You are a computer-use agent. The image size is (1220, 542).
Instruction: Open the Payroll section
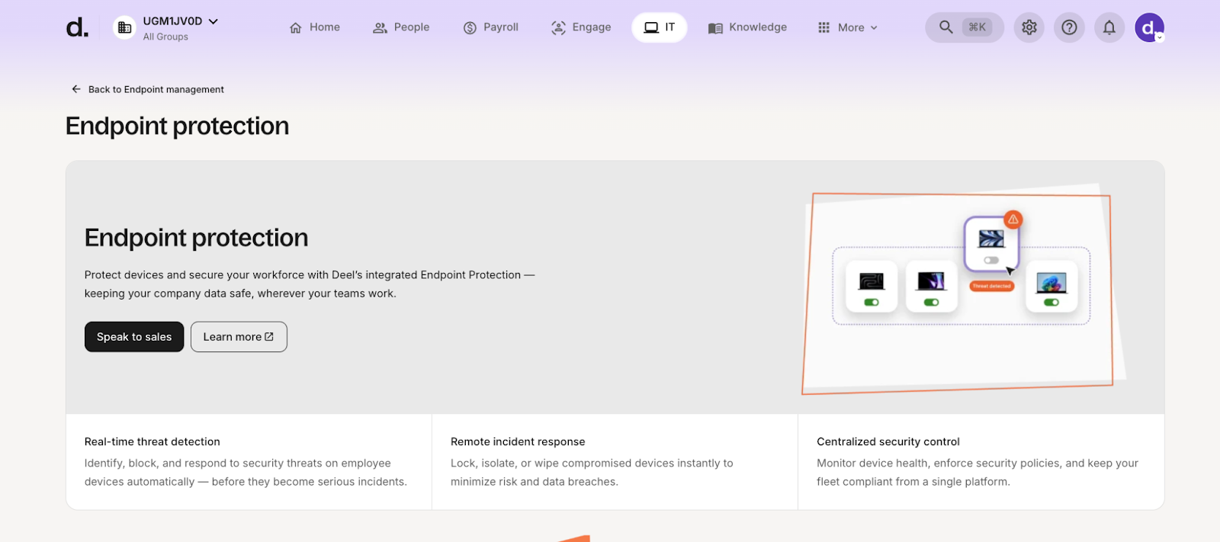point(491,27)
